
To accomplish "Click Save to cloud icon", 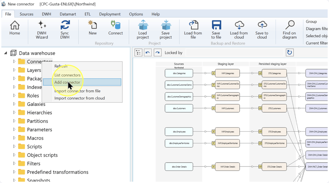I will [262, 25].
